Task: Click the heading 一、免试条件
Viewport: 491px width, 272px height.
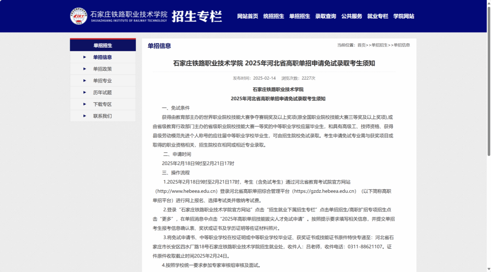Action: 176,108
